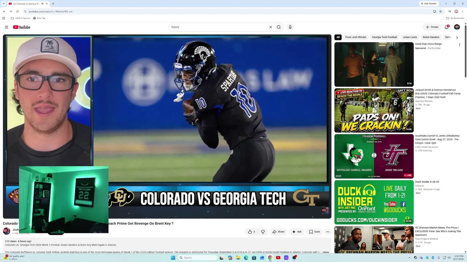Open the Southlake Carroll vs Jenks live thumbnail
The image size is (467, 262).
[374, 156]
